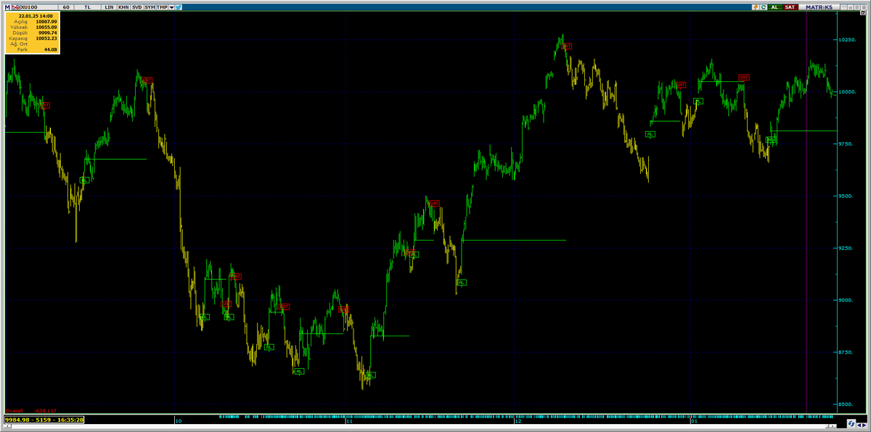
Task: Open the dropdown arrow next to TMP
Action: [x=172, y=7]
